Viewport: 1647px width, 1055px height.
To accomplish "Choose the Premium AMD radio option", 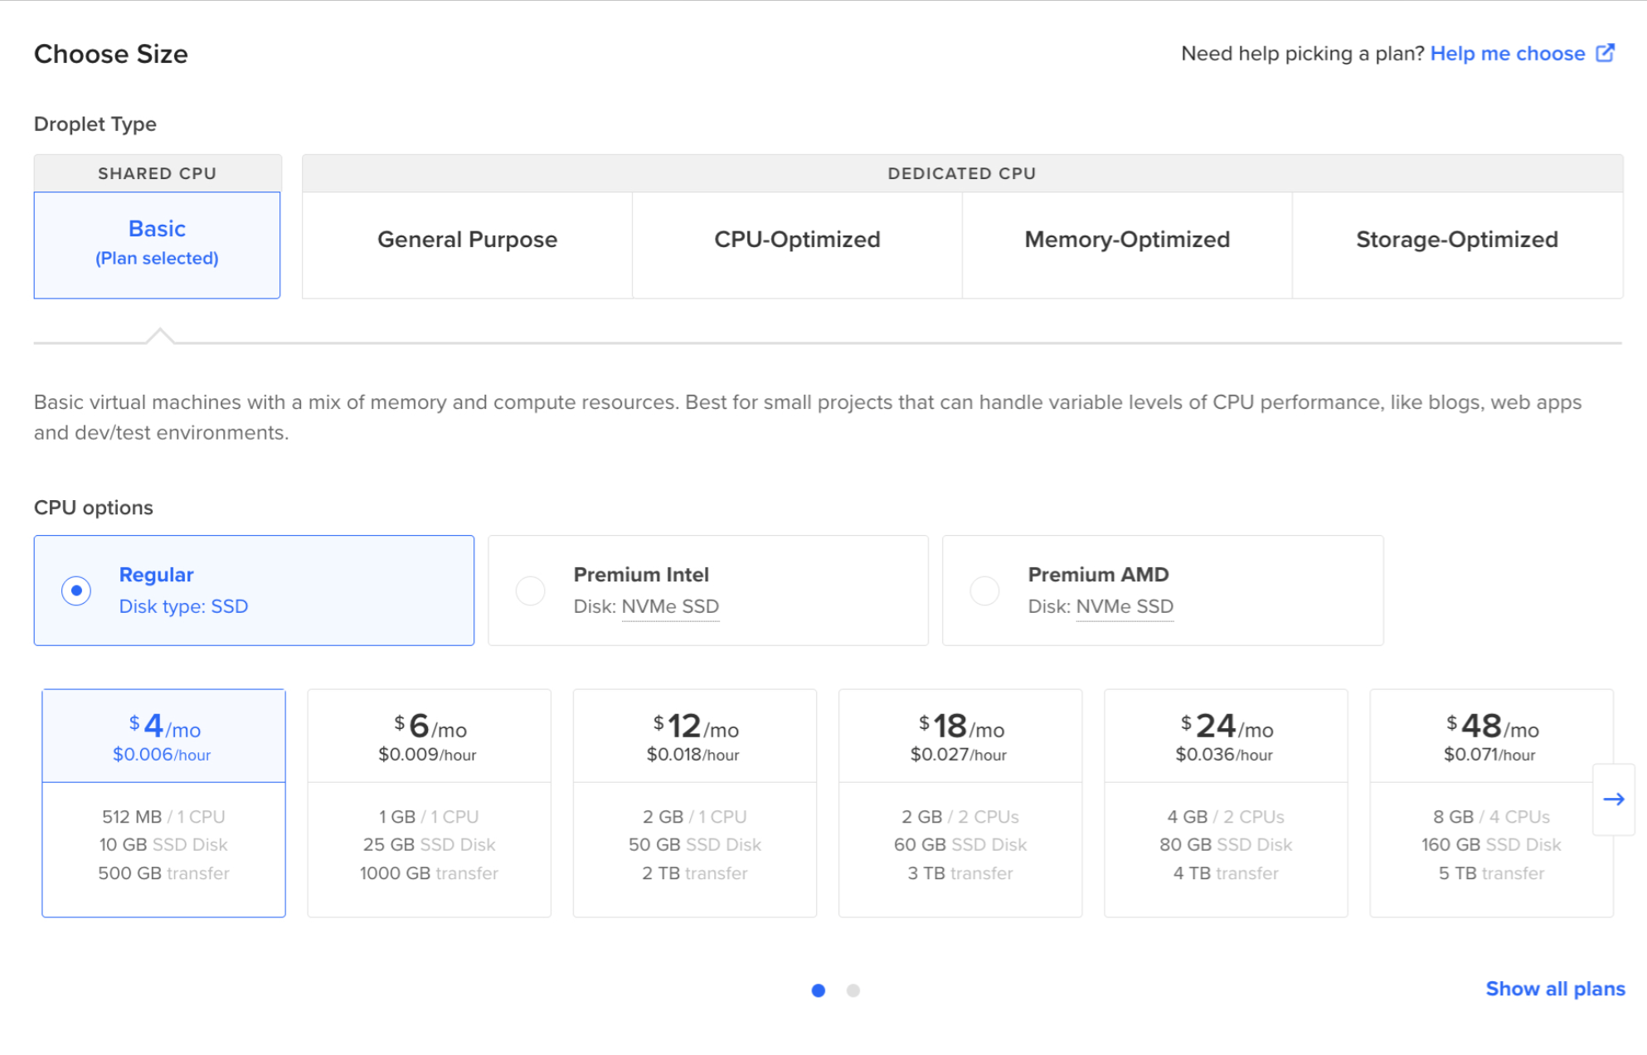I will point(984,591).
